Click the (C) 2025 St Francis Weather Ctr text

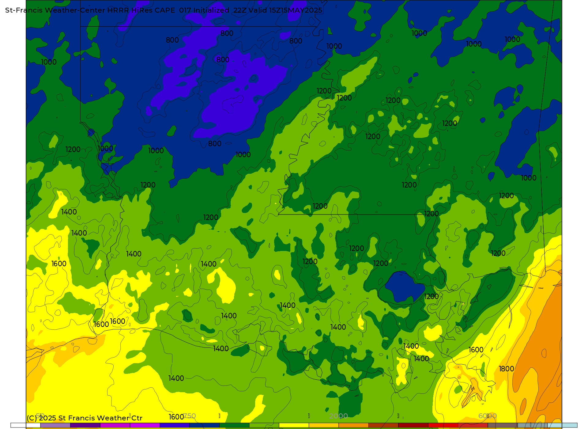click(x=85, y=418)
